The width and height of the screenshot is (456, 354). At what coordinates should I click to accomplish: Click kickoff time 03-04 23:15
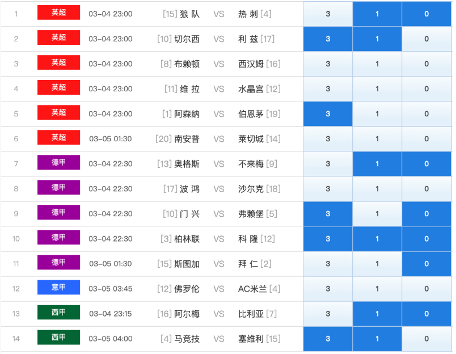(111, 314)
